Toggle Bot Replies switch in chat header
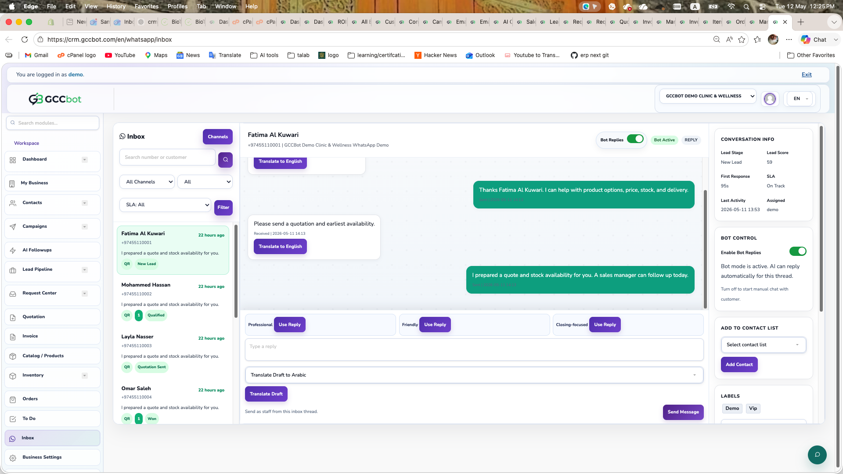843x474 pixels. pyautogui.click(x=635, y=139)
